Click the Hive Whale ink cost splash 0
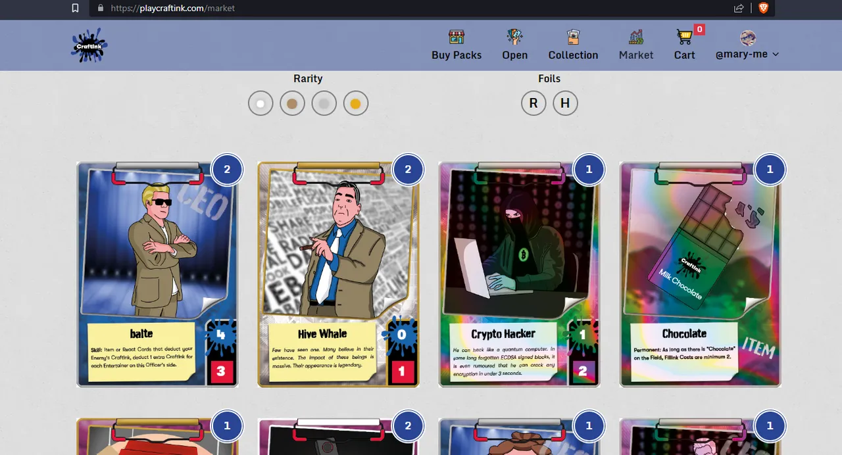Viewport: 842px width, 455px height. tap(402, 335)
